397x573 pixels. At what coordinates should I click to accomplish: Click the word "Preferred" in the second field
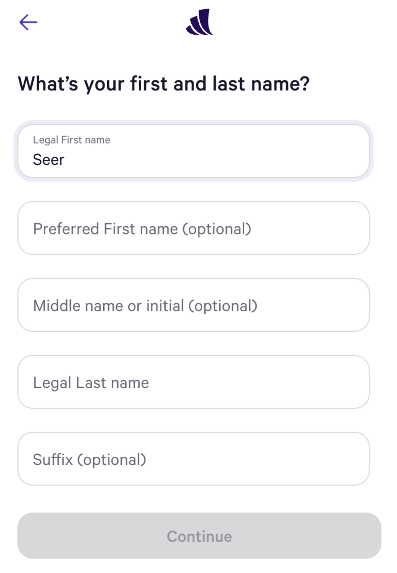pos(66,229)
